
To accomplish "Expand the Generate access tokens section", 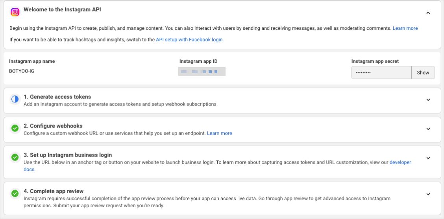I will click(x=428, y=100).
